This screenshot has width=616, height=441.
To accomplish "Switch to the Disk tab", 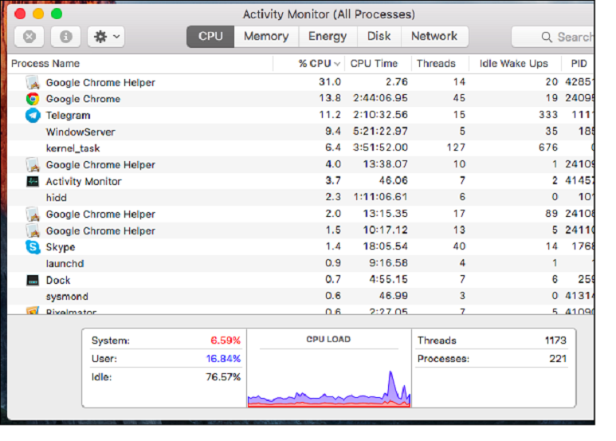I will point(379,37).
